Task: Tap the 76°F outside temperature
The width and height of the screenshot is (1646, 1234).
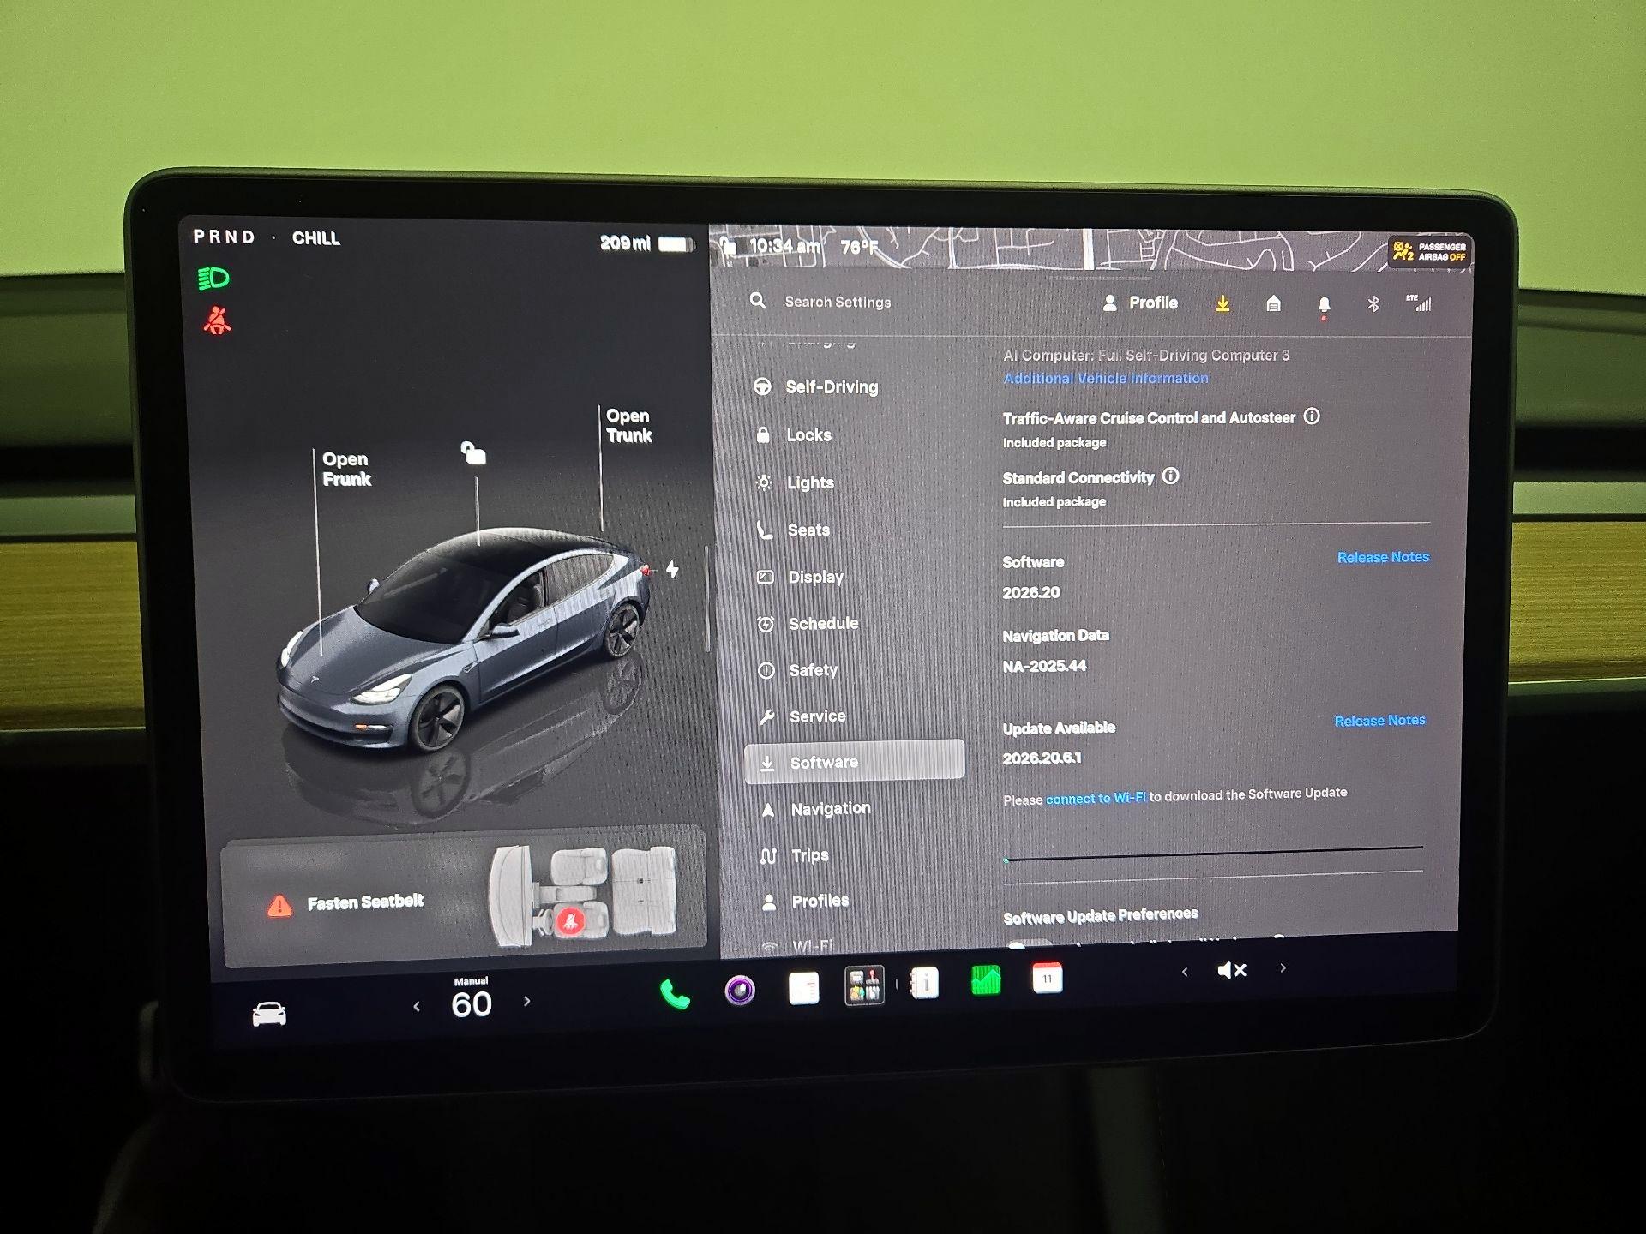Action: click(860, 247)
